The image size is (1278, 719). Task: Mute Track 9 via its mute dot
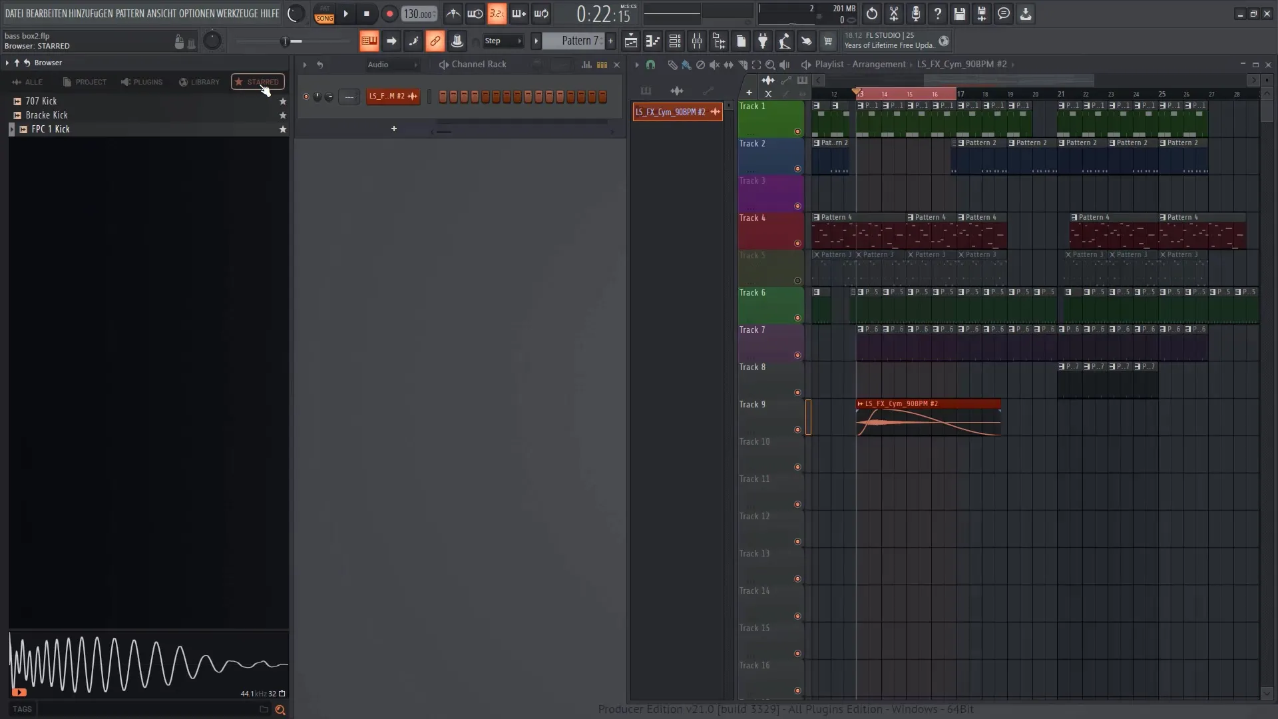(x=797, y=430)
